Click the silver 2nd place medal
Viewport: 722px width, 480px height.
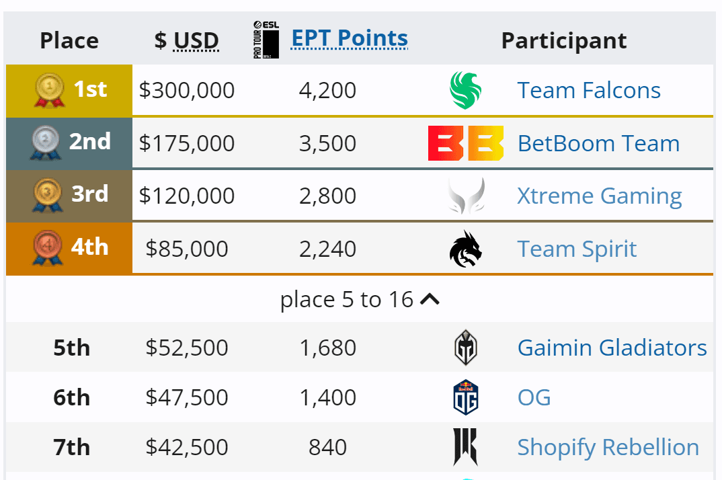pos(46,143)
